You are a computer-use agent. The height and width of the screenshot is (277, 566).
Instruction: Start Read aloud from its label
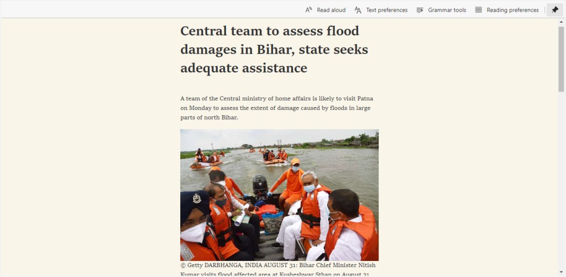[x=331, y=10]
